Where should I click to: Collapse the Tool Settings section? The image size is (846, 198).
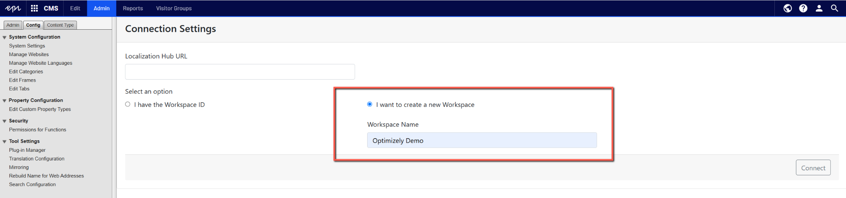(5, 141)
